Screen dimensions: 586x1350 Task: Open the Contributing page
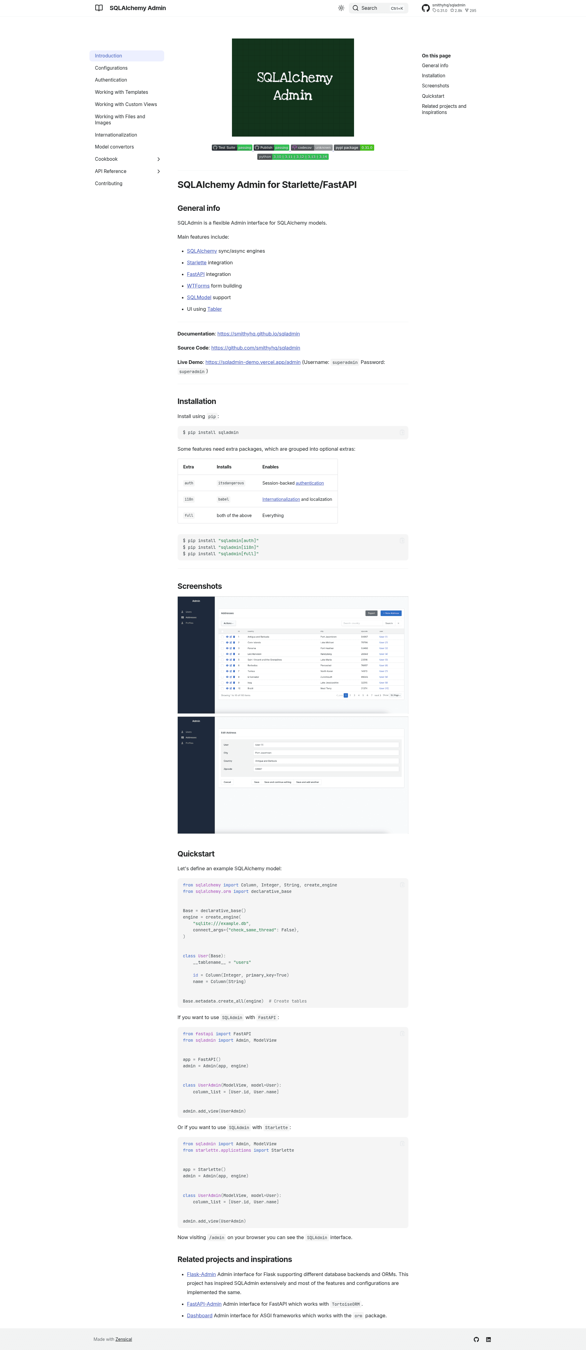tap(108, 184)
